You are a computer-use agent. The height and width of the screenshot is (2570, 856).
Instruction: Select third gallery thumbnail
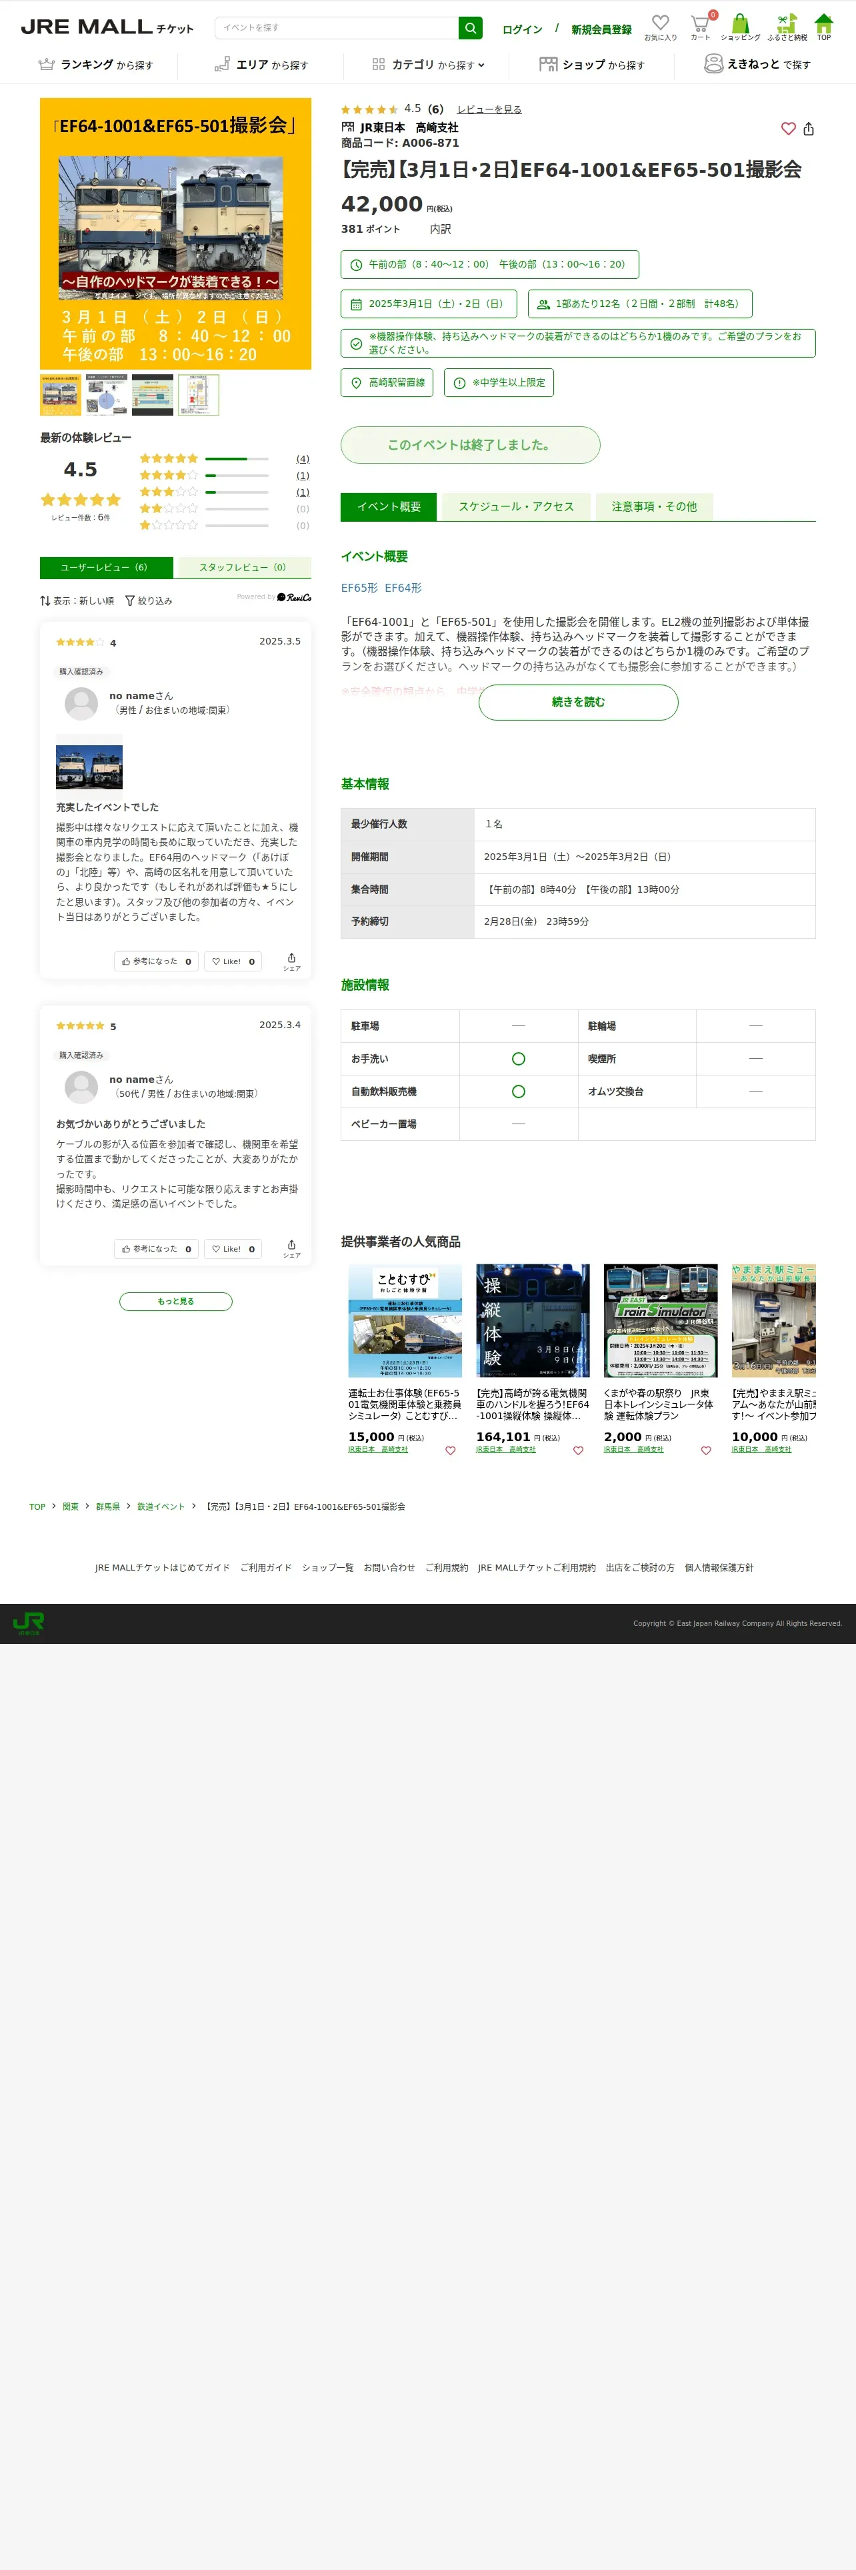coord(153,395)
